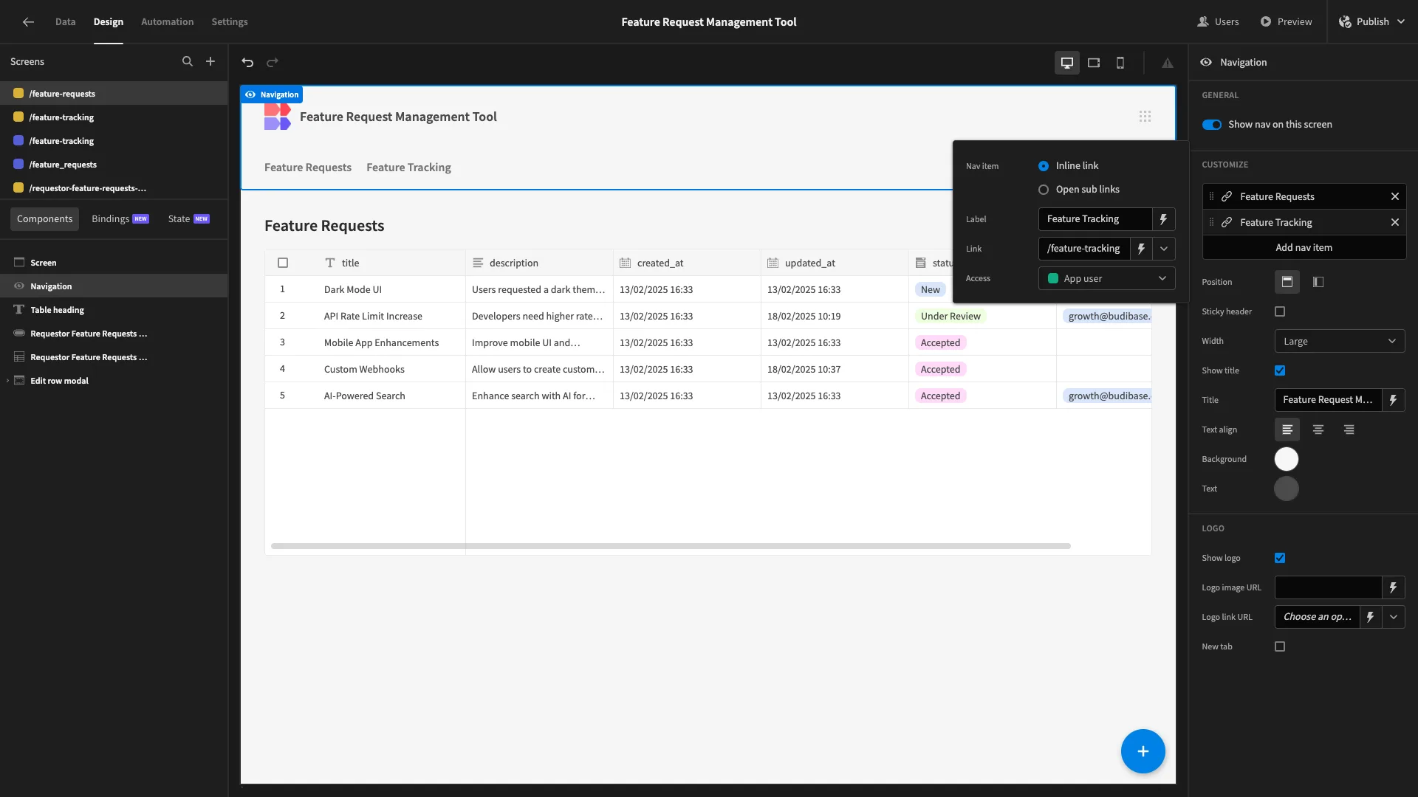Click Preview button
The width and height of the screenshot is (1418, 797).
pyautogui.click(x=1287, y=21)
